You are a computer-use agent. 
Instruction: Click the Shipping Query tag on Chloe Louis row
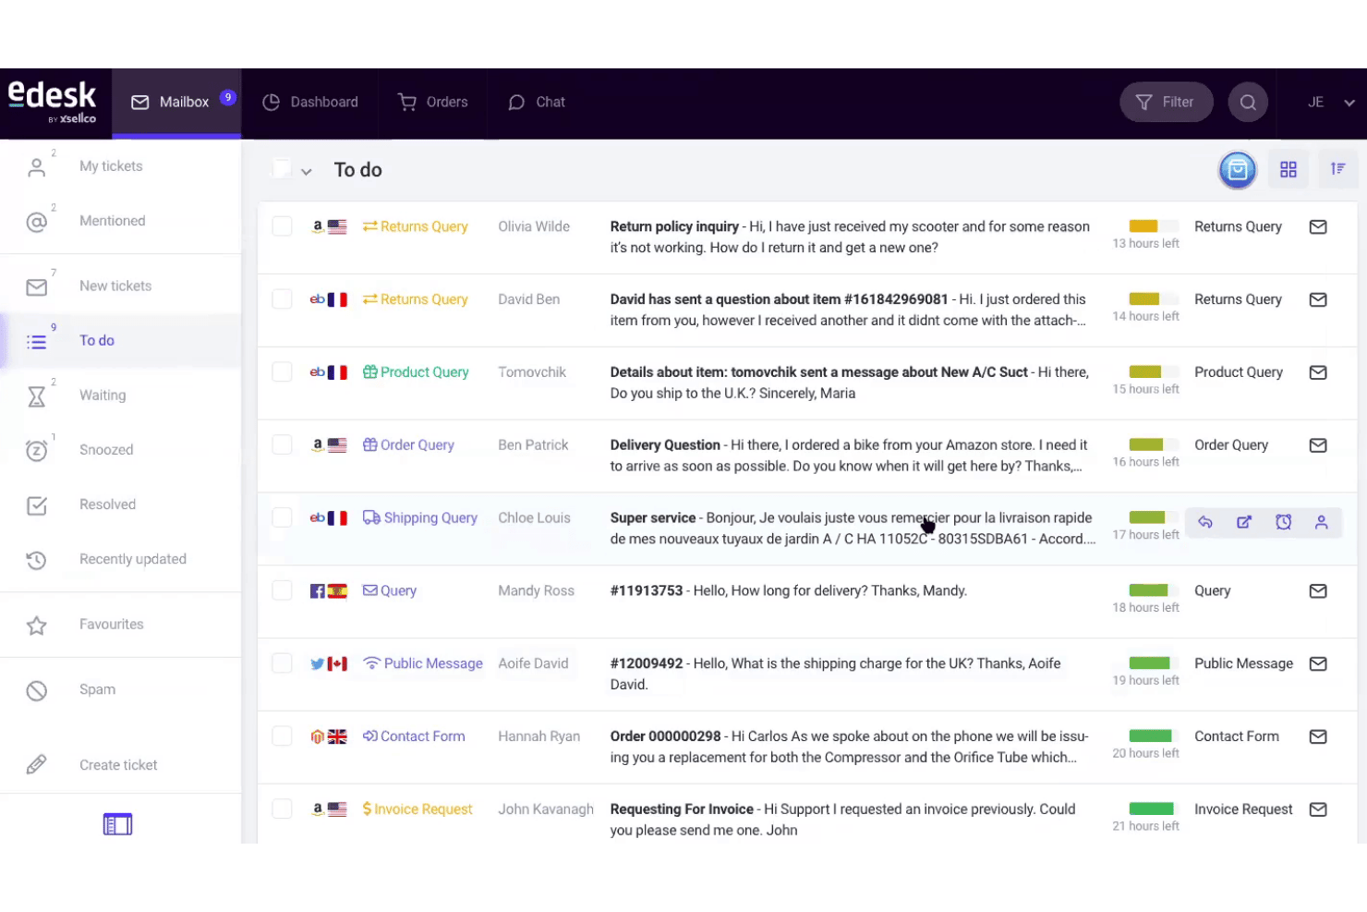(x=420, y=518)
